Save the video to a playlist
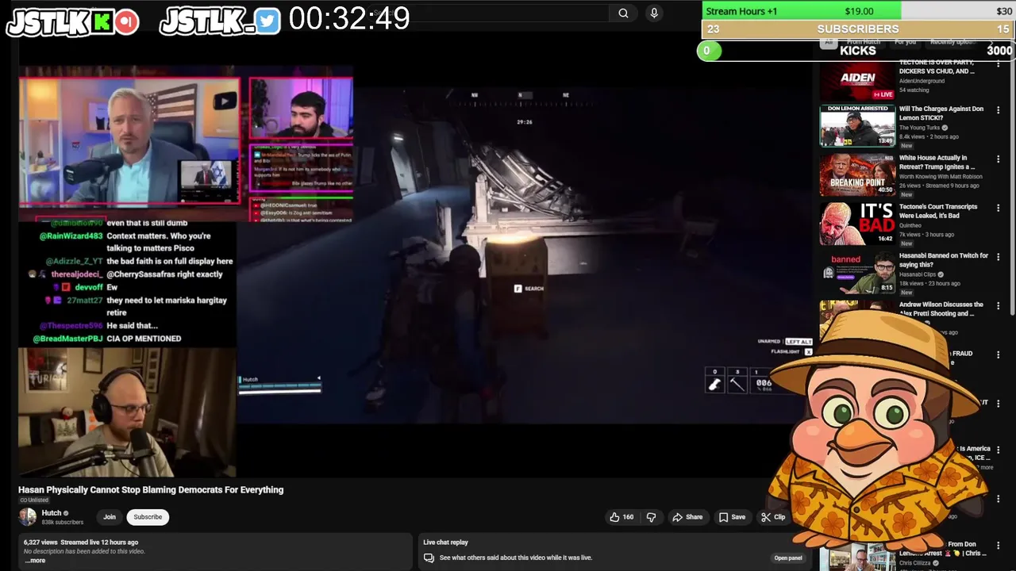This screenshot has height=571, width=1016. [732, 517]
